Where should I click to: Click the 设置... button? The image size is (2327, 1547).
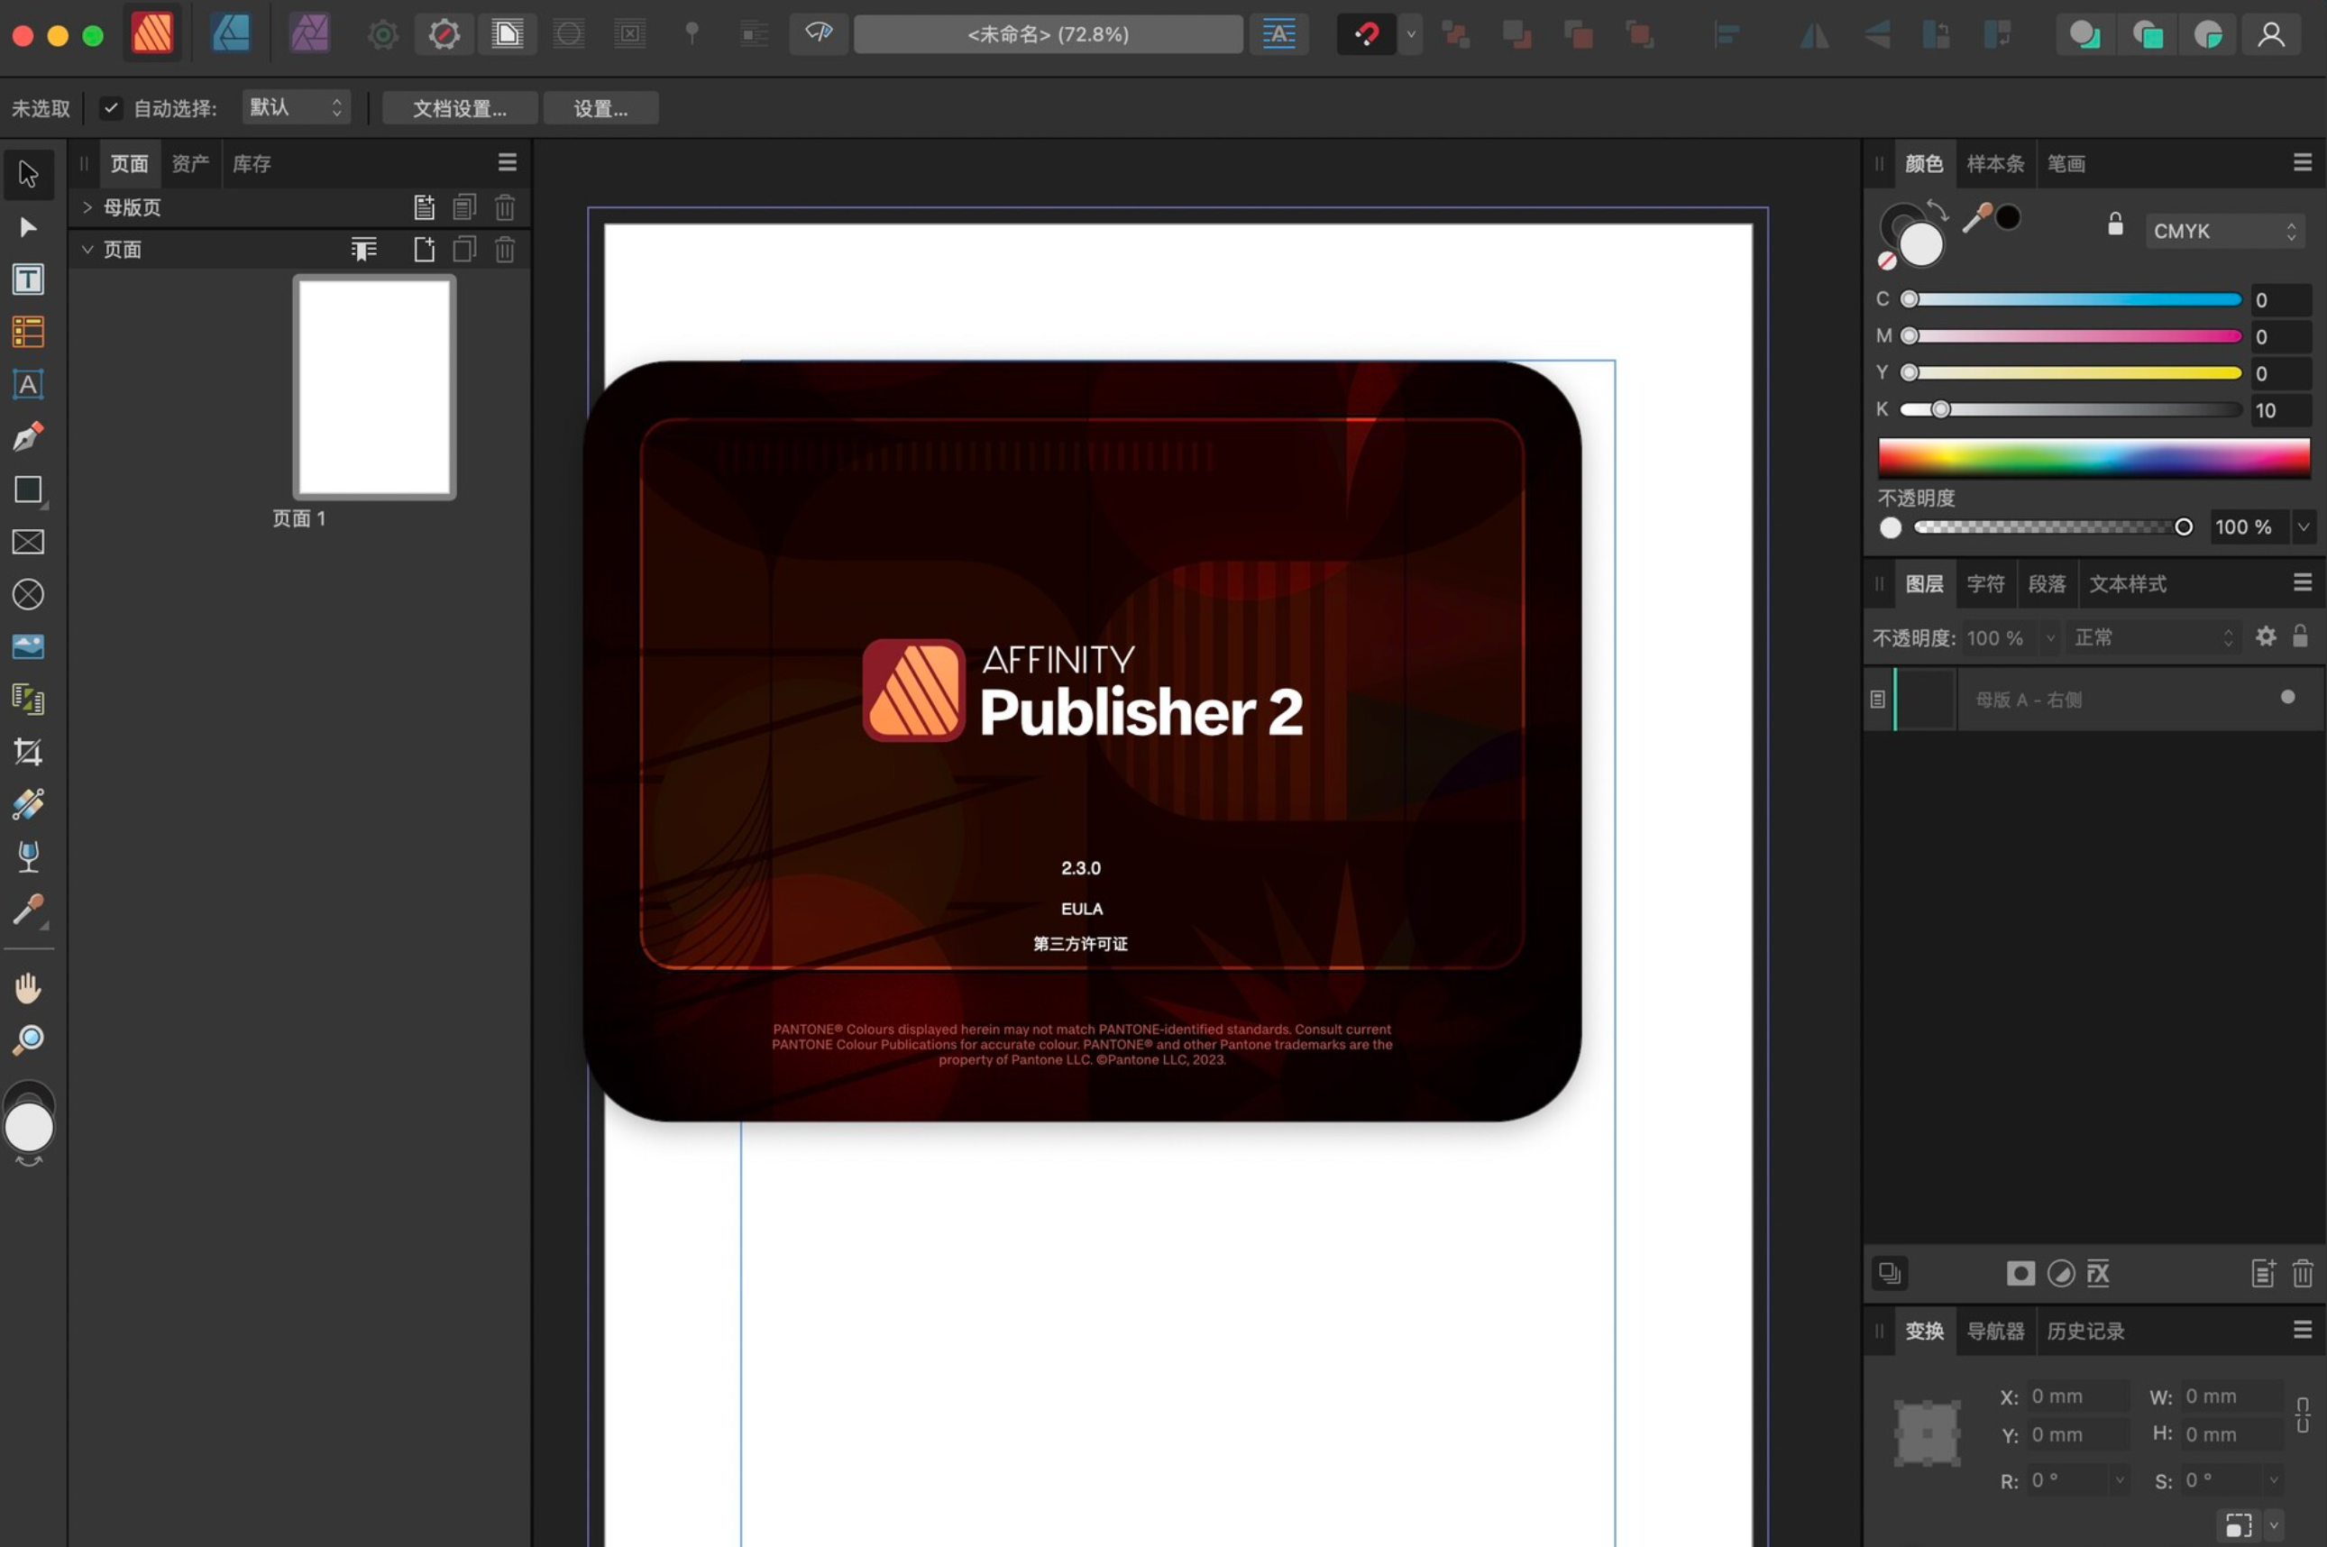tap(600, 108)
